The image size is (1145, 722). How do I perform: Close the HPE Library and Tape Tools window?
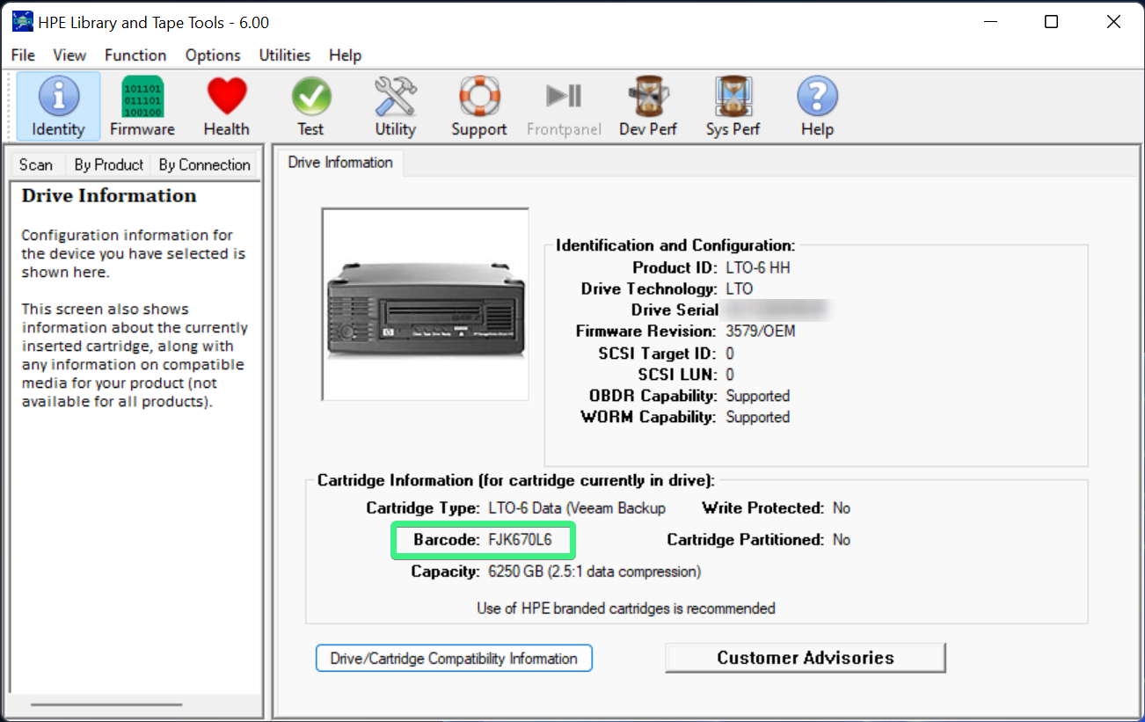1113,22
